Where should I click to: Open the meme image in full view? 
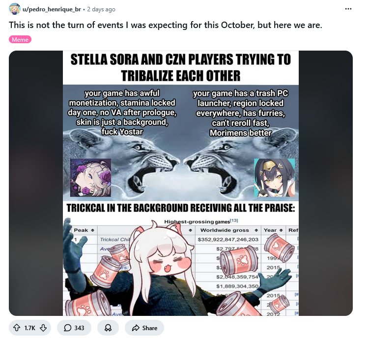click(181, 183)
